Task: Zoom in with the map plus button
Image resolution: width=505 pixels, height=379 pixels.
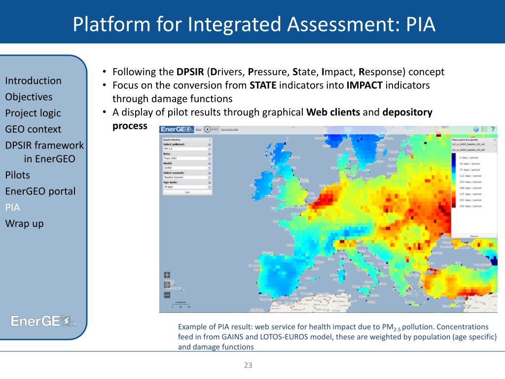Action: click(x=167, y=275)
